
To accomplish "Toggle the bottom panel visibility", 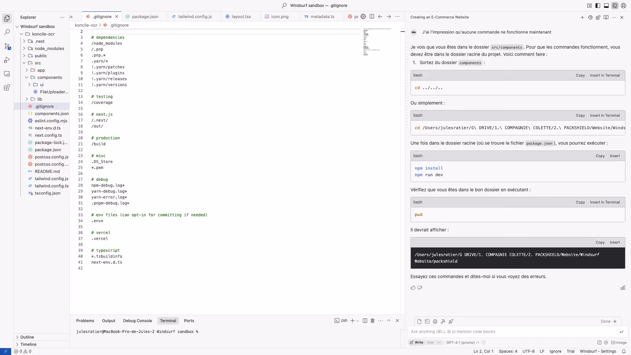I will (606, 6).
